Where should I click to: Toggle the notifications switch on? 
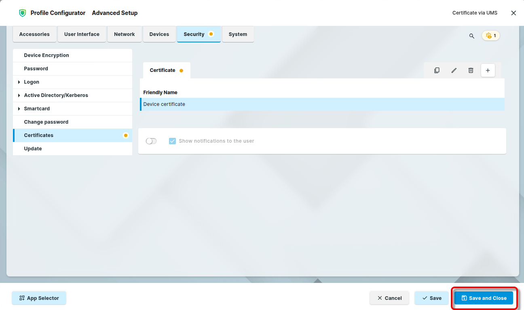tap(151, 141)
